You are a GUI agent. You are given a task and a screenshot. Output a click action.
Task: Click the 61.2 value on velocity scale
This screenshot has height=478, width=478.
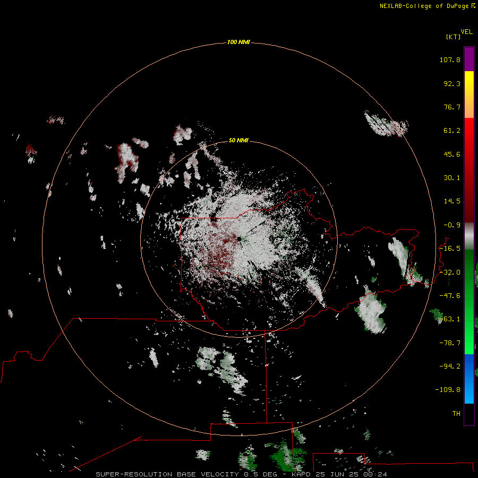tap(452, 131)
